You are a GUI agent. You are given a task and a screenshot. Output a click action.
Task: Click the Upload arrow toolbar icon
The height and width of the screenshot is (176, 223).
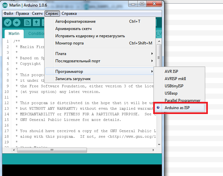[17, 23]
